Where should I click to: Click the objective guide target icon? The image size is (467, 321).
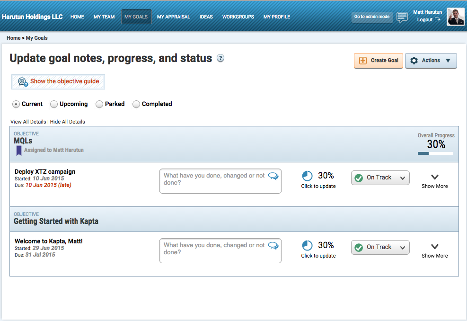click(23, 81)
